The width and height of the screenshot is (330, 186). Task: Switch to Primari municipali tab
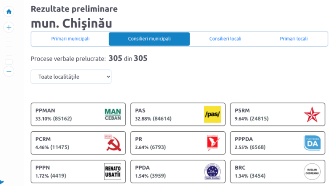[x=70, y=39]
